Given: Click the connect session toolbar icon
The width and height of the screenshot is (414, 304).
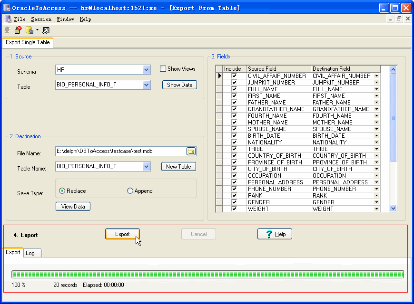Looking at the screenshot, I should 7,30.
